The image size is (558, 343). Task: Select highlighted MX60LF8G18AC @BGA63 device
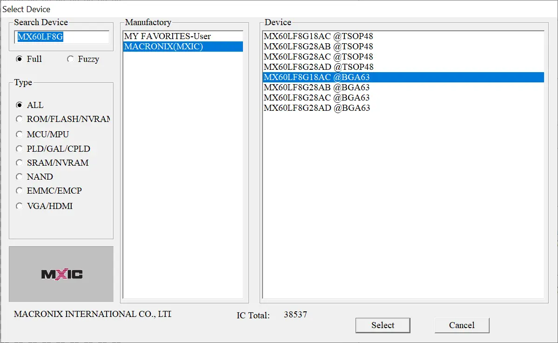403,77
